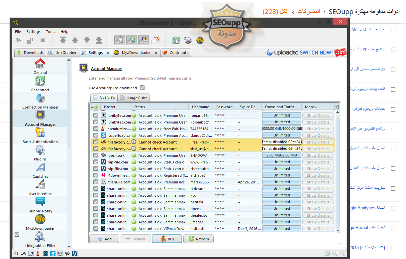The width and height of the screenshot is (406, 259).
Task: Click the Refresh accounts button
Action: [198, 239]
